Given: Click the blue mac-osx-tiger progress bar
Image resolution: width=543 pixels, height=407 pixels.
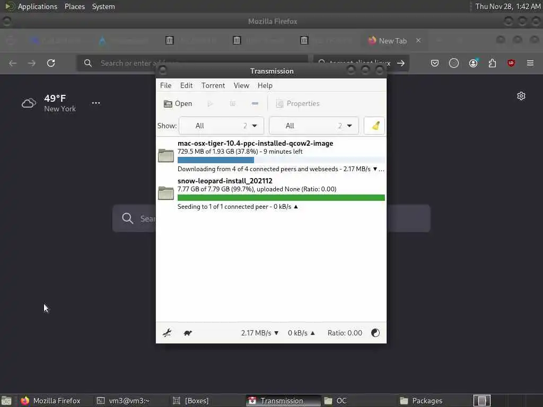Looking at the screenshot, I should (x=281, y=160).
